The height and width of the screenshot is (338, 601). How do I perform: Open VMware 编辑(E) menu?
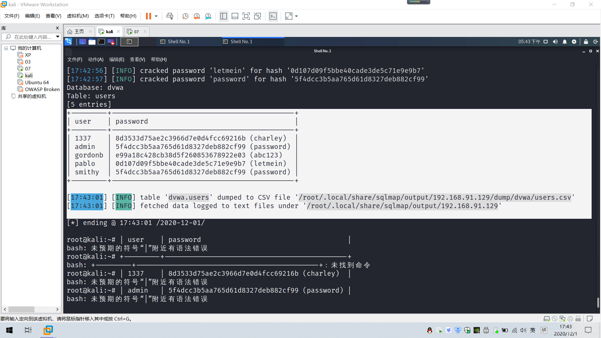point(33,16)
